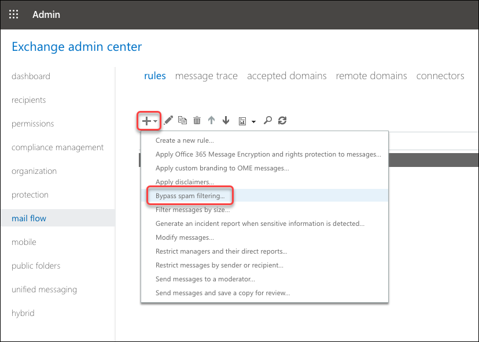
Task: Open the connectors tab
Action: (x=440, y=76)
